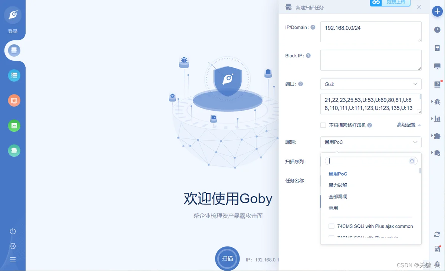Expand the 端口 企业 dropdown

click(371, 84)
